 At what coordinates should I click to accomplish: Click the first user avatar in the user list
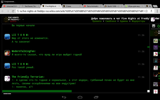155,41
